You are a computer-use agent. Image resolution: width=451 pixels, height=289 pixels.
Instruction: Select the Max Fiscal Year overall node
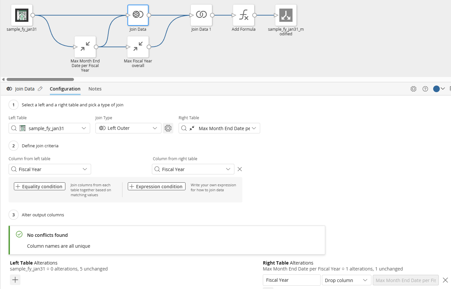tap(138, 47)
